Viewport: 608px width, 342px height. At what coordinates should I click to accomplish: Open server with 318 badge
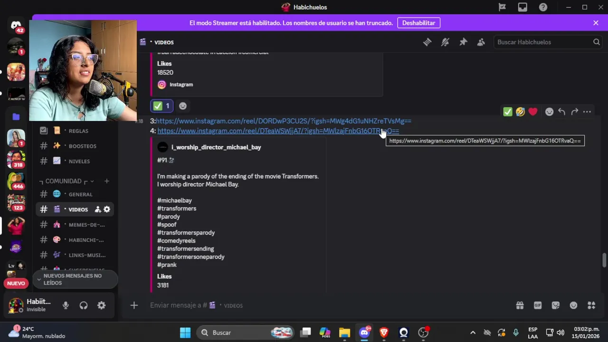tap(16, 160)
